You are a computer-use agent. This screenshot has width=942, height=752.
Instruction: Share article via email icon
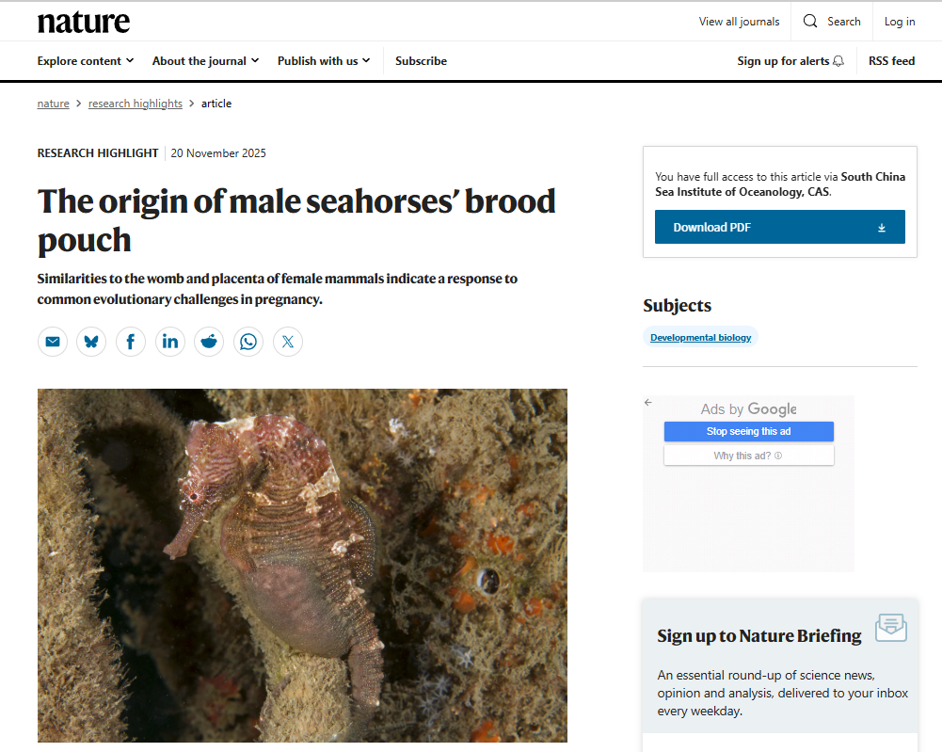[x=53, y=342]
